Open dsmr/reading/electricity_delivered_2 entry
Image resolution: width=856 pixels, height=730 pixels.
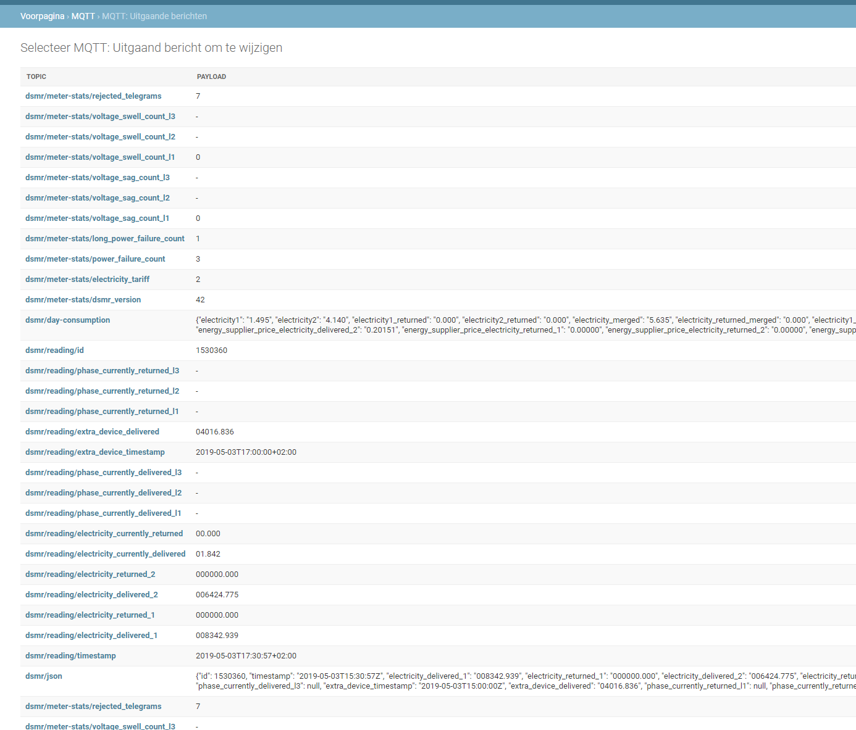[x=91, y=595]
